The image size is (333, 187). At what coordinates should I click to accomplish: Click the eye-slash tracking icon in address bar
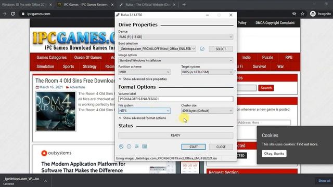pyautogui.click(x=294, y=14)
